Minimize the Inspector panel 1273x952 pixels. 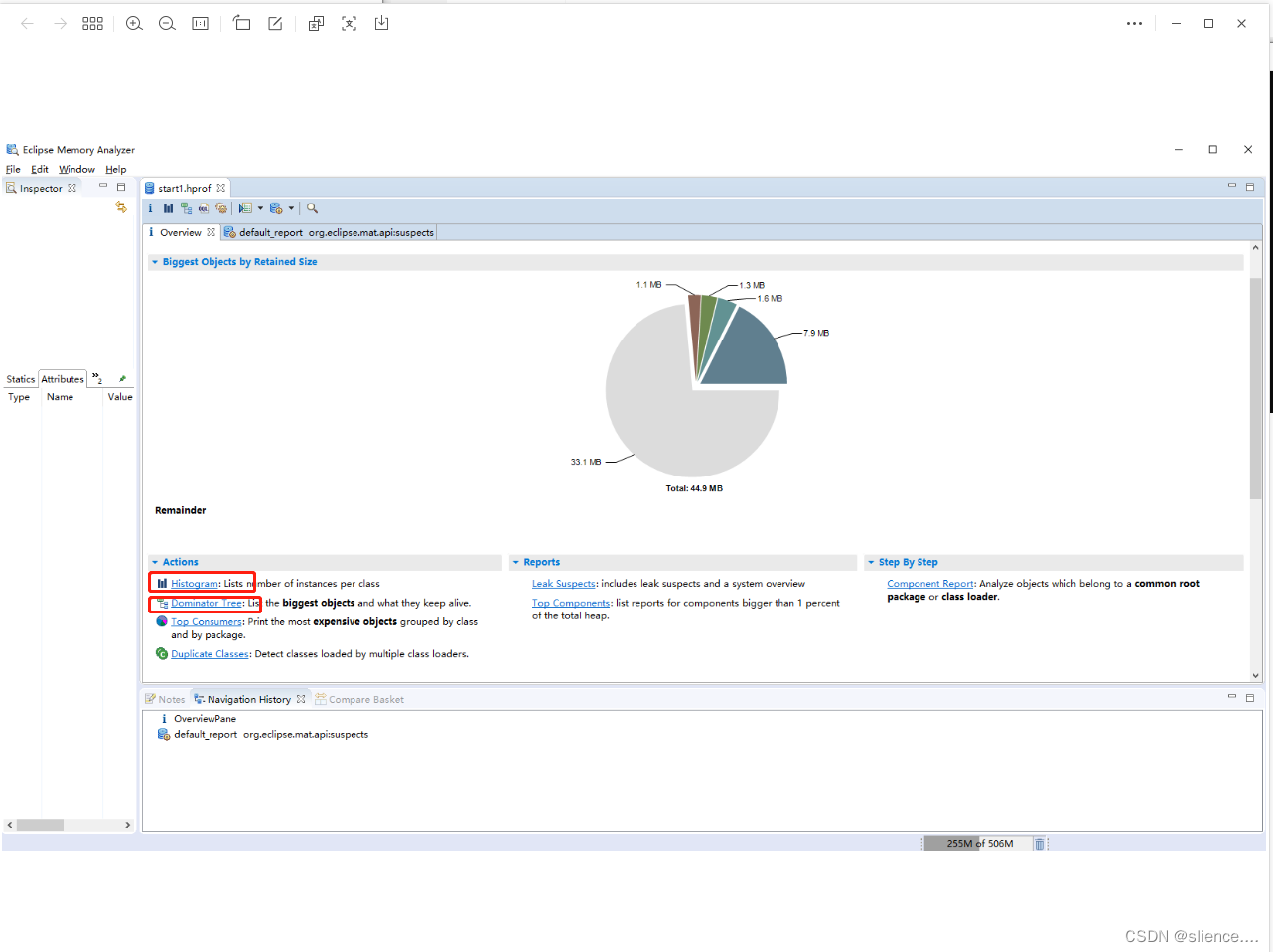(103, 187)
